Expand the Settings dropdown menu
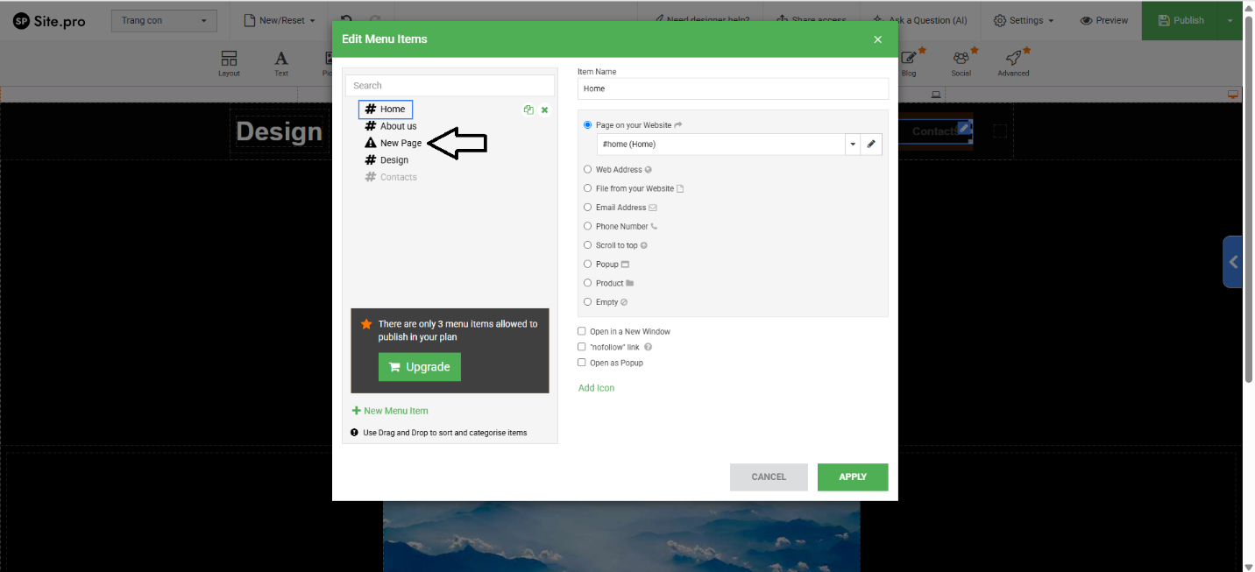Screen dimensions: 1255x572 1024,21
